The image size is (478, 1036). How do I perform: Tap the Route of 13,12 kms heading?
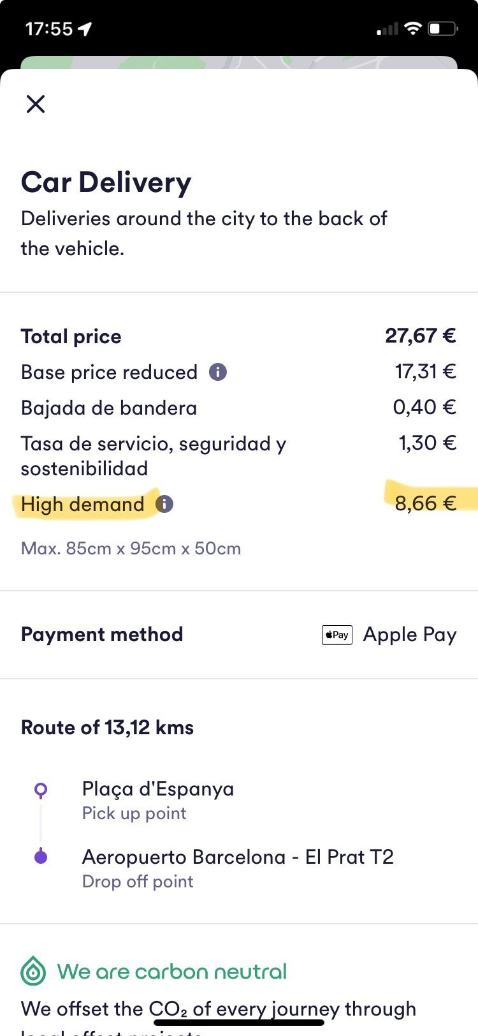pyautogui.click(x=107, y=727)
